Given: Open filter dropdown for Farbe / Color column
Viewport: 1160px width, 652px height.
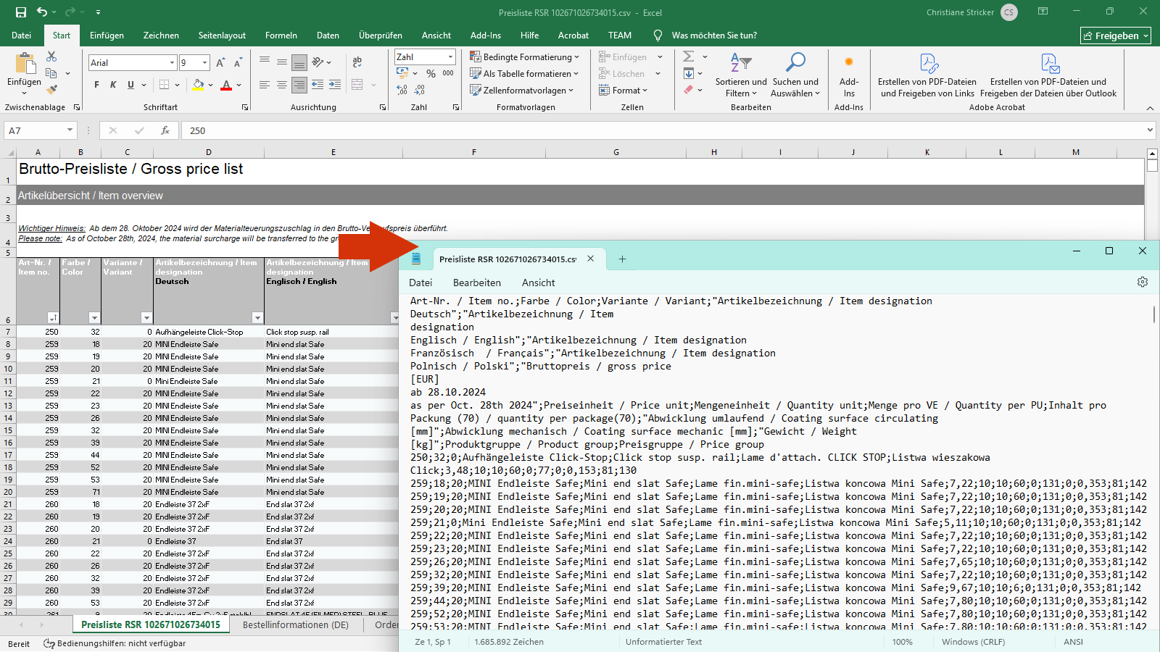Looking at the screenshot, I should pos(94,318).
